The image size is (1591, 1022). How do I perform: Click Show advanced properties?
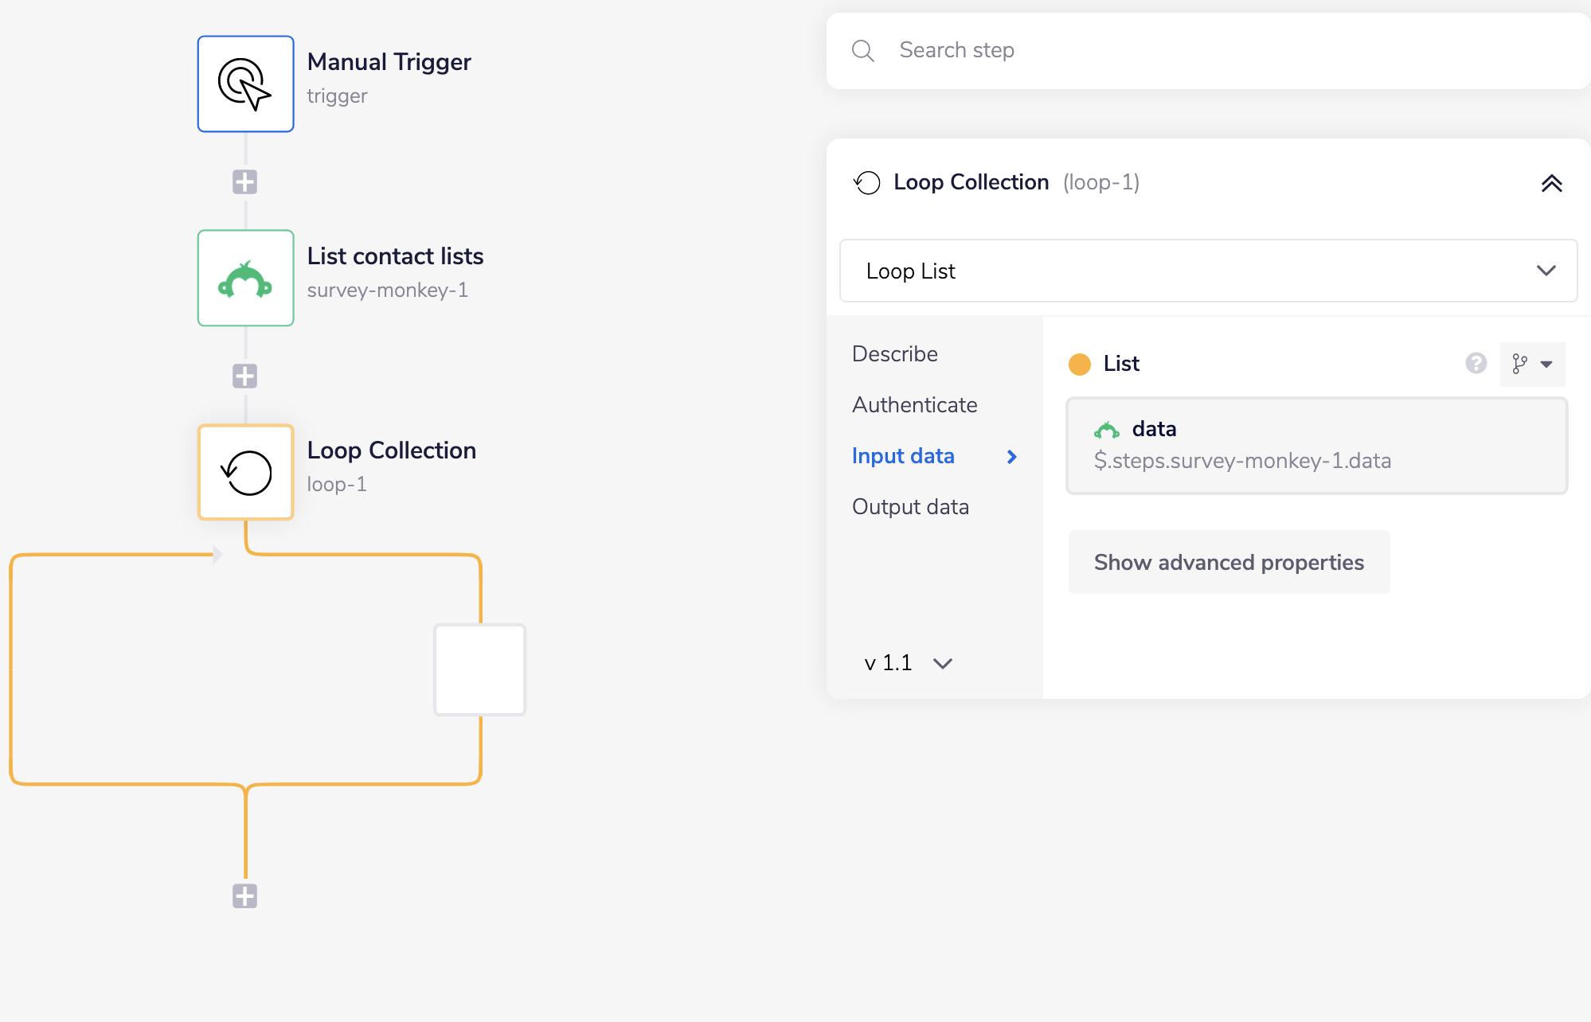[1228, 562]
